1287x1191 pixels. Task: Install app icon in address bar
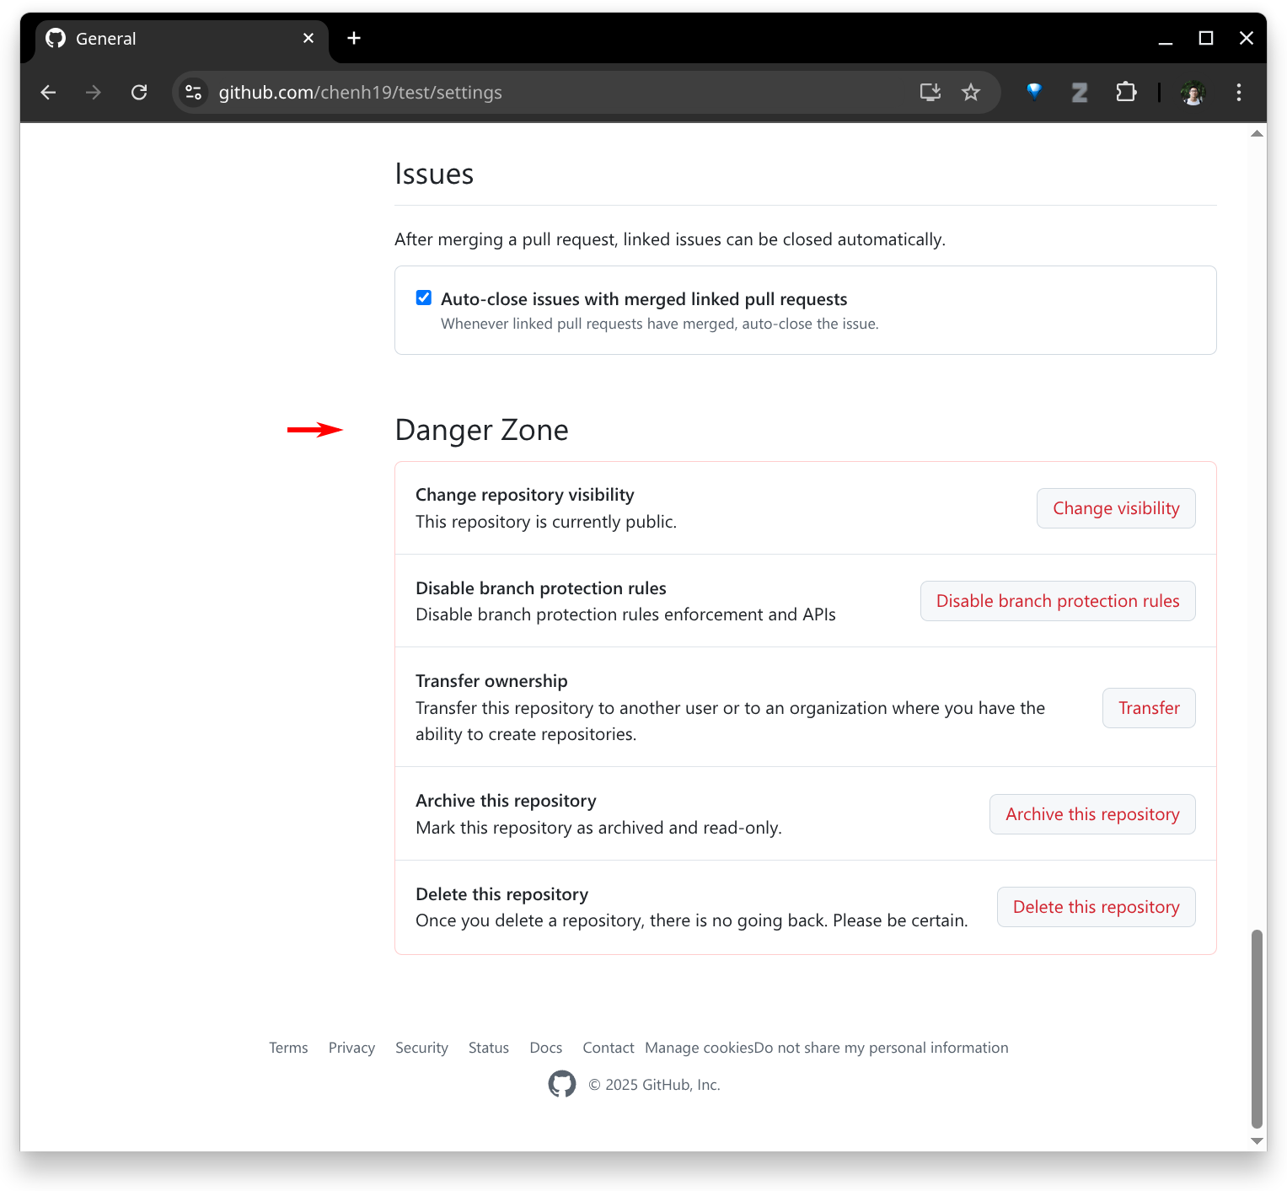click(x=930, y=93)
